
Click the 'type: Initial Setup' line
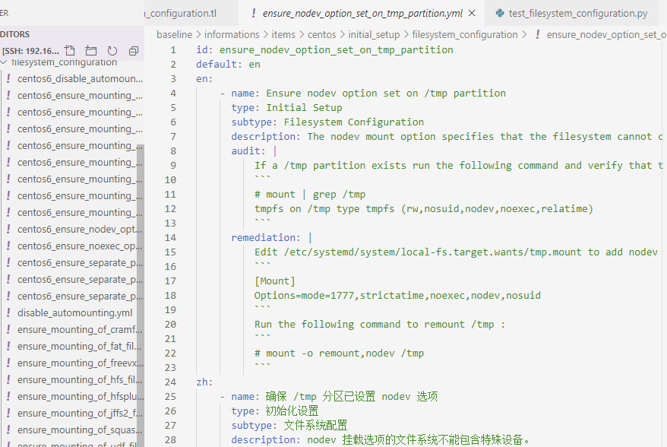286,108
